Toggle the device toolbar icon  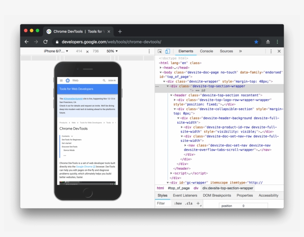pos(168,51)
